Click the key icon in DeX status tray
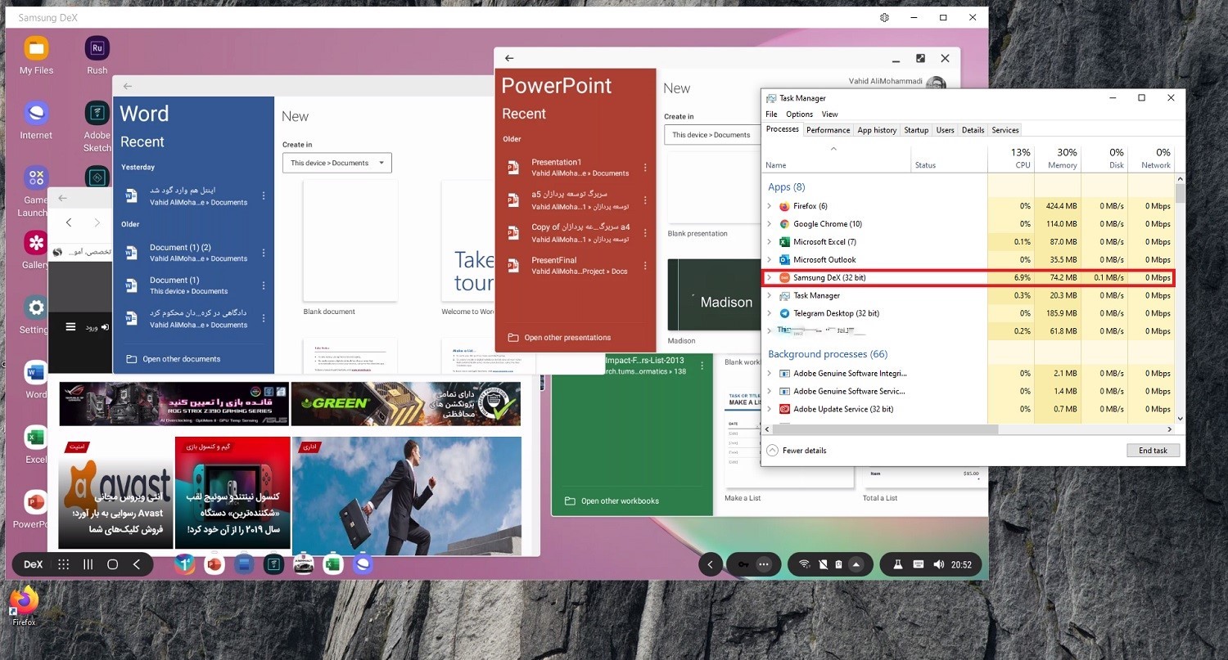1228x660 pixels. [742, 564]
